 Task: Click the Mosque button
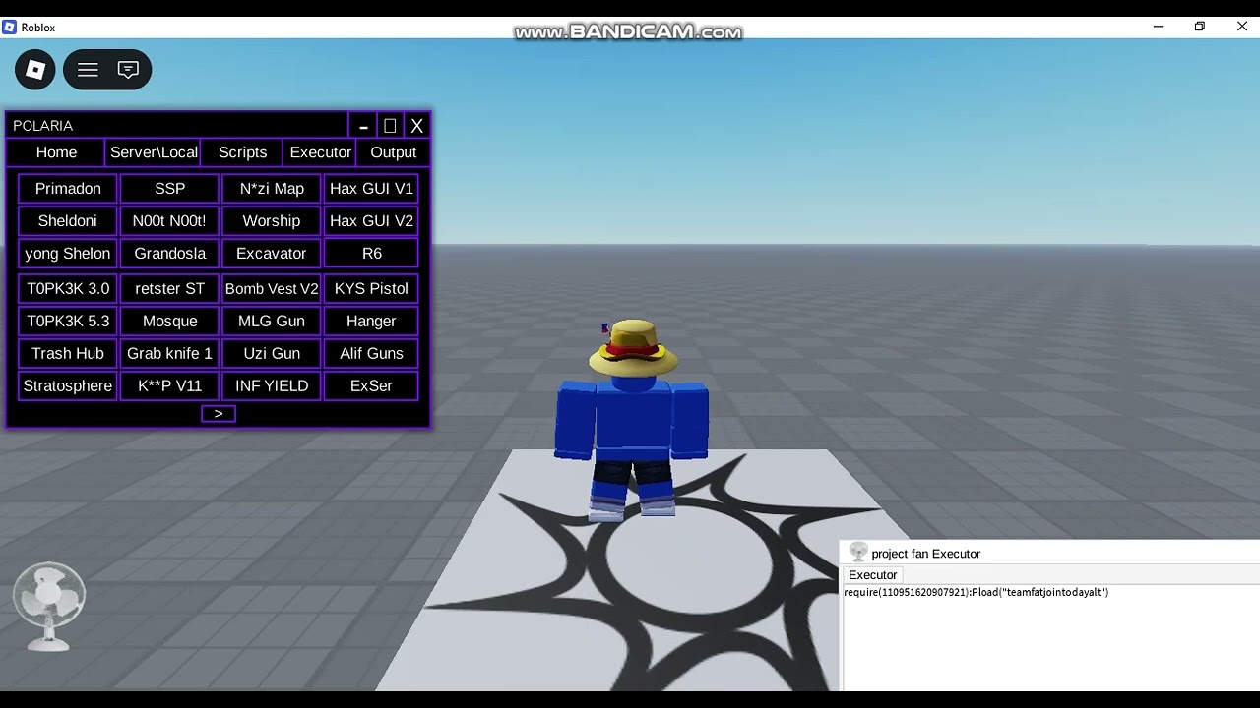(169, 322)
